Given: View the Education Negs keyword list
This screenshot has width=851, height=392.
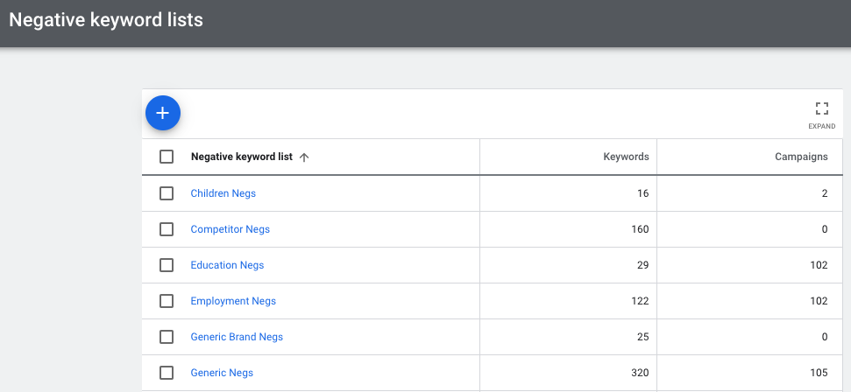Looking at the screenshot, I should 227,265.
